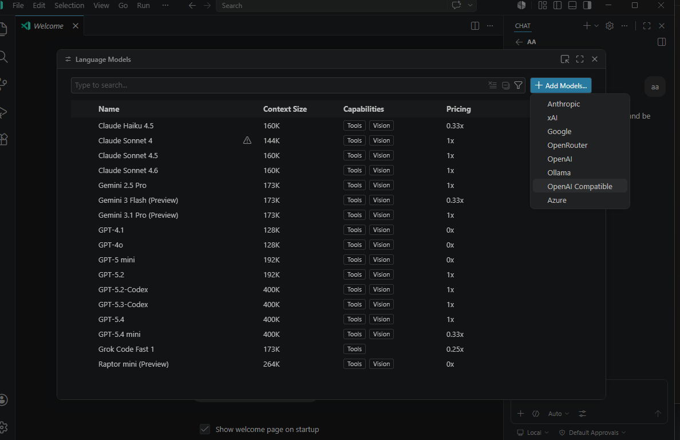The height and width of the screenshot is (440, 680).
Task: Click back arrow next to AA chat title
Action: coord(519,42)
